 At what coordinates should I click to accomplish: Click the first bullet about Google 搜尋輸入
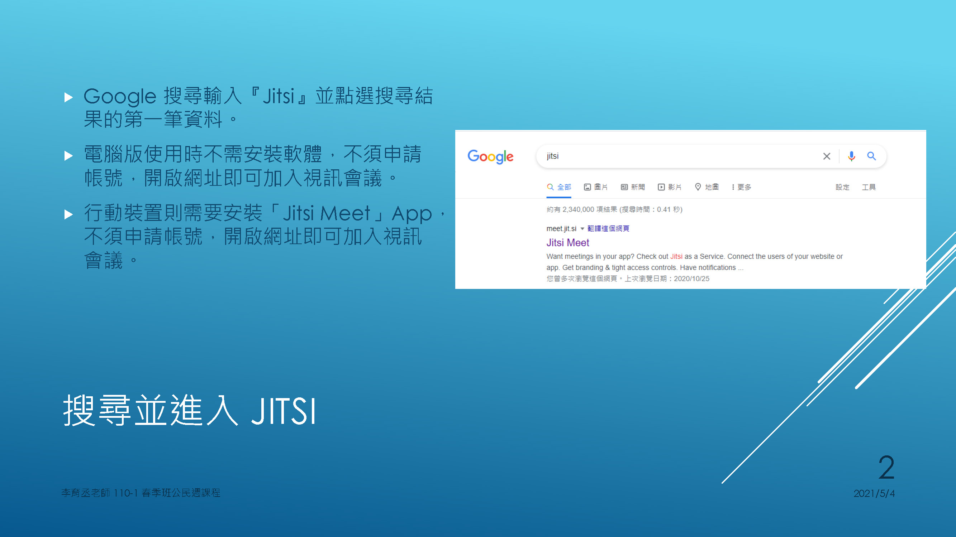258,107
